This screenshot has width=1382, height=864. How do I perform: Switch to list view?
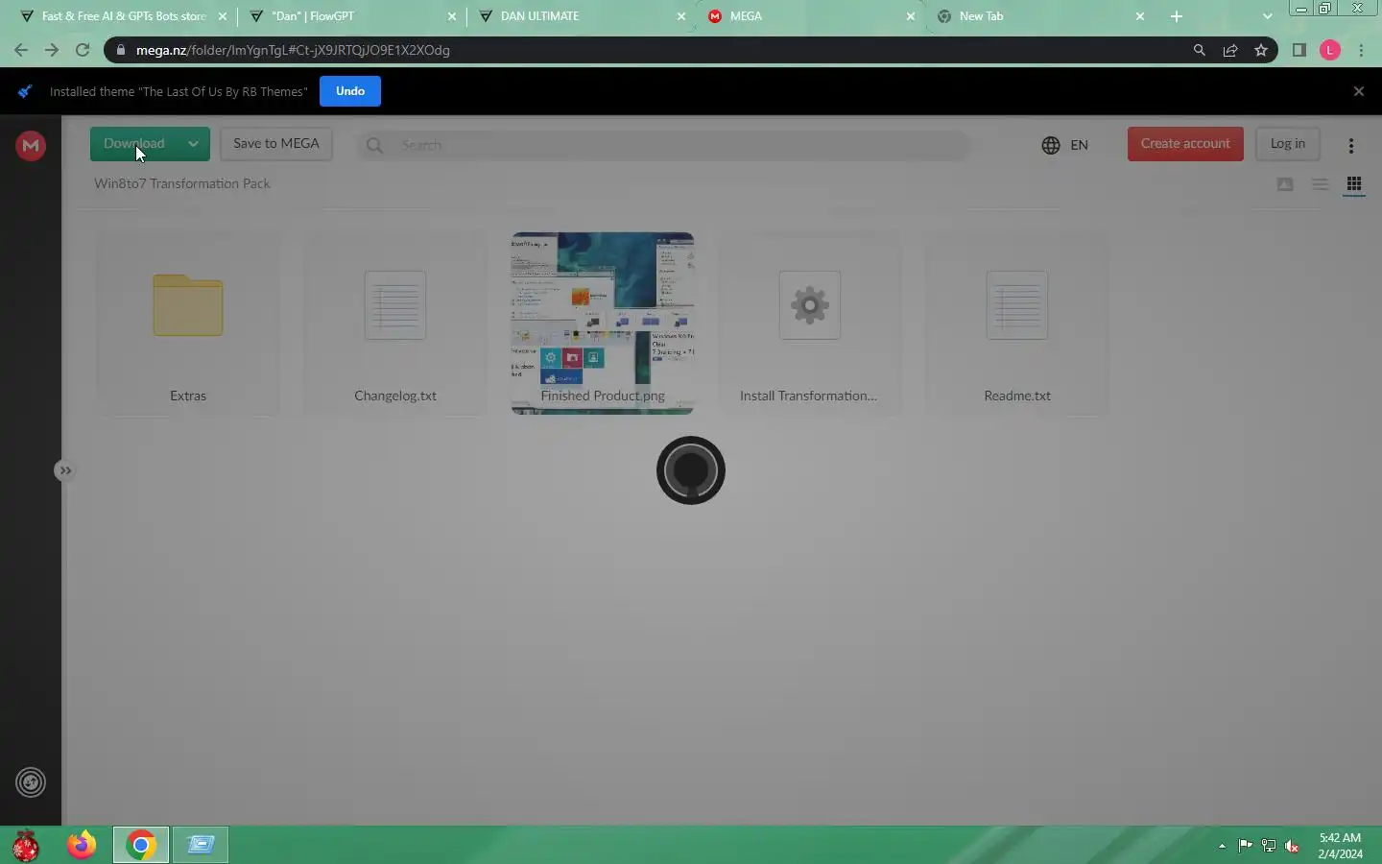pyautogui.click(x=1321, y=184)
